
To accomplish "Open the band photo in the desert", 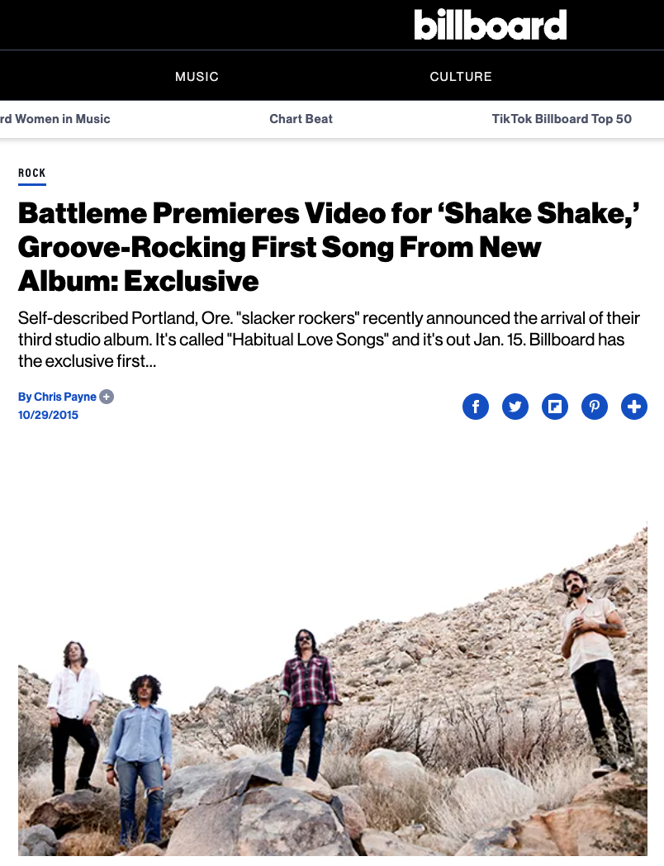I will [x=332, y=688].
